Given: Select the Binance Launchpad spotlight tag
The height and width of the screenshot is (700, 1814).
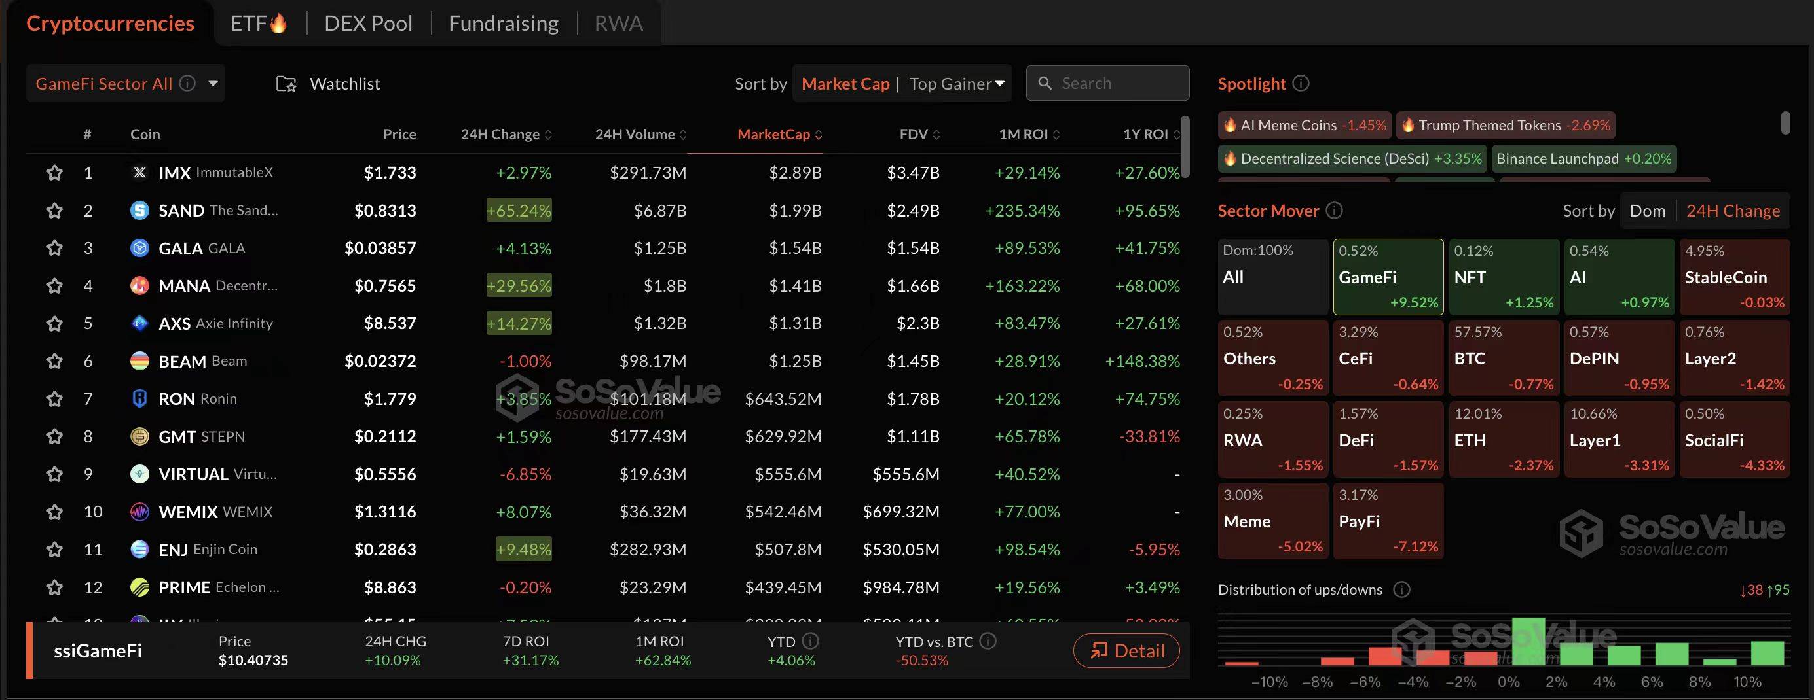Looking at the screenshot, I should click(x=1583, y=158).
